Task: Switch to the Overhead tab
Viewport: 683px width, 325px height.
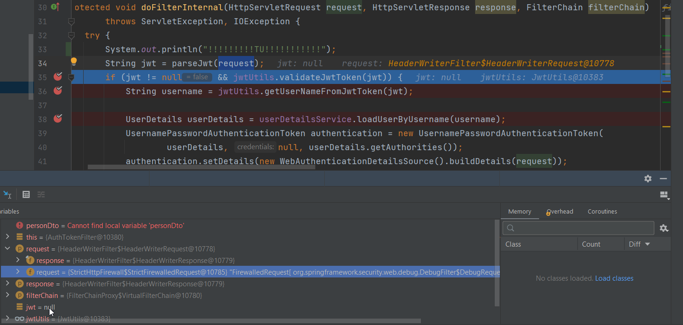Action: tap(560, 211)
